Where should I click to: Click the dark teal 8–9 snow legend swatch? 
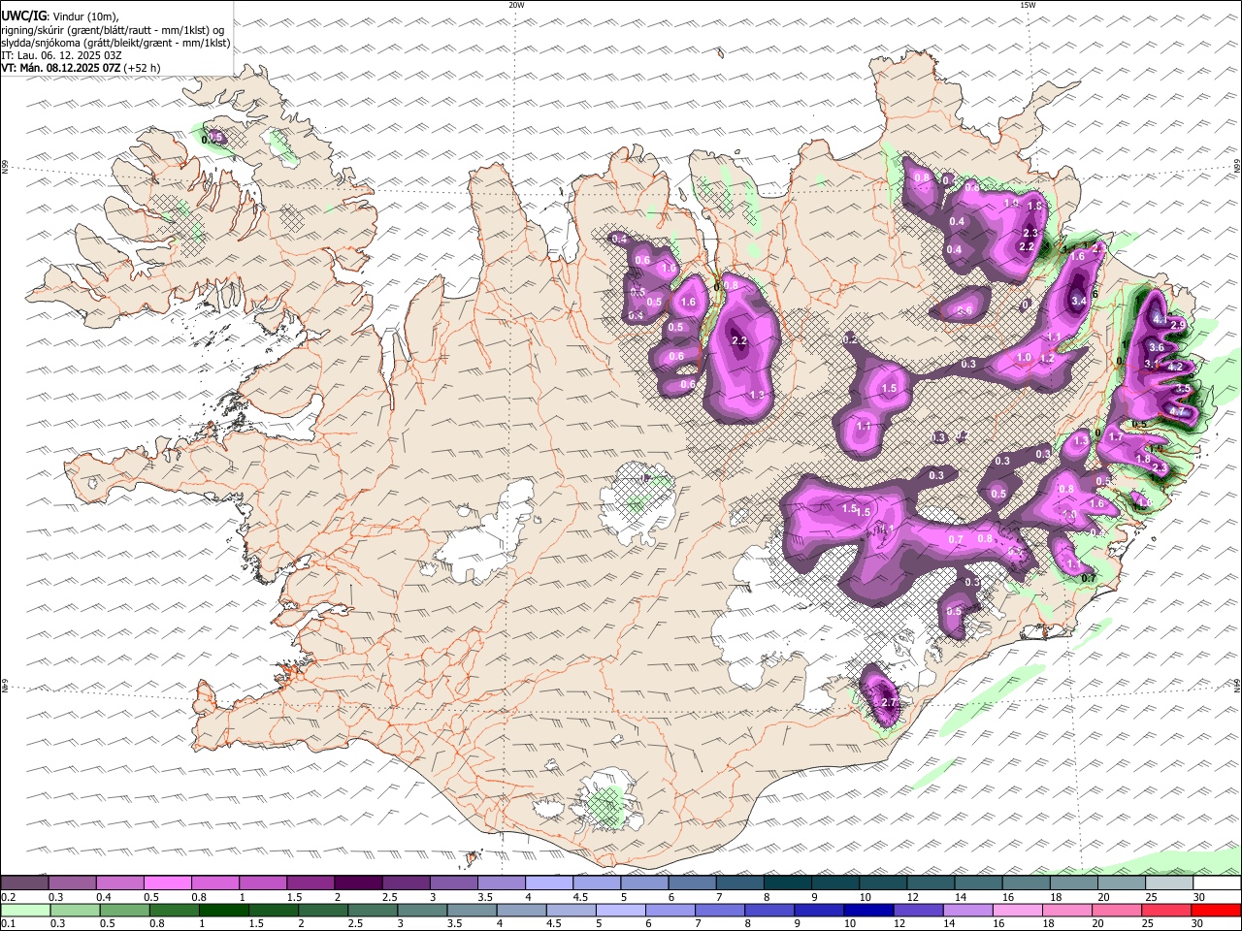(x=787, y=883)
